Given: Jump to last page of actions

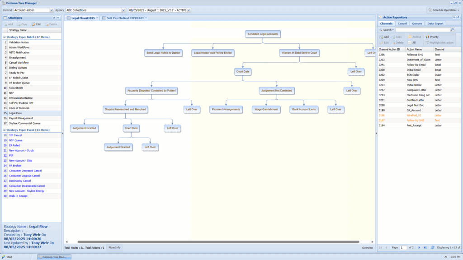Looking at the screenshot, I should (x=425, y=247).
